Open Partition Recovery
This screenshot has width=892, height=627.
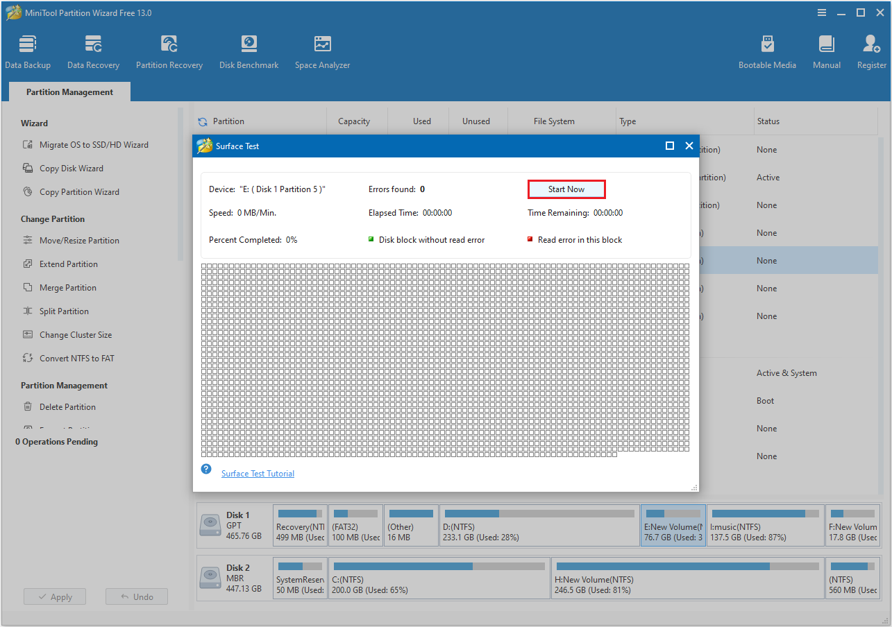(169, 50)
